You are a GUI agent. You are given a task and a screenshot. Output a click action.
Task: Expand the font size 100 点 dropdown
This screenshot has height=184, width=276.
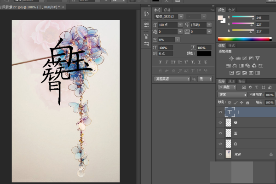coord(180,25)
